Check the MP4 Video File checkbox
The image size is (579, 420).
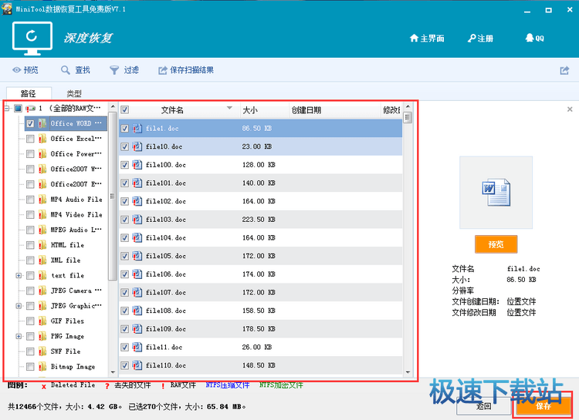pyautogui.click(x=30, y=214)
